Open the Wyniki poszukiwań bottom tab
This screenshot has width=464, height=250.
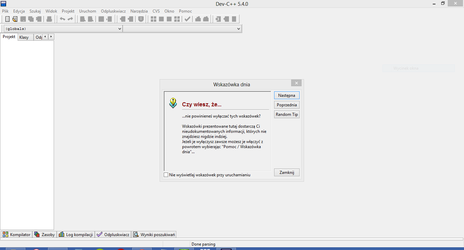coord(154,234)
